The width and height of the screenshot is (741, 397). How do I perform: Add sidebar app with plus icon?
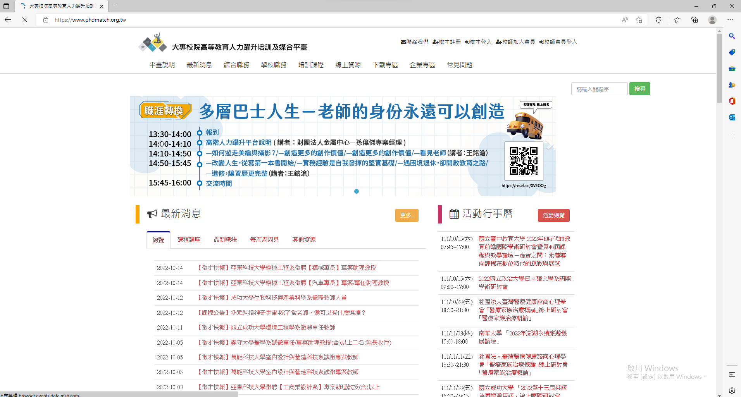732,135
